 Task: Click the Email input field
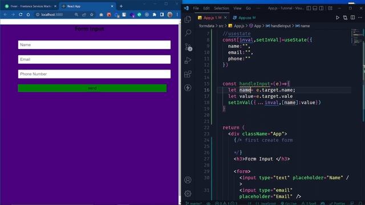tap(94, 59)
